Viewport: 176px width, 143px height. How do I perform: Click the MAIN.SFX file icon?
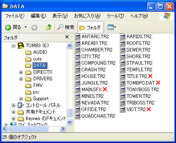pos(78,90)
